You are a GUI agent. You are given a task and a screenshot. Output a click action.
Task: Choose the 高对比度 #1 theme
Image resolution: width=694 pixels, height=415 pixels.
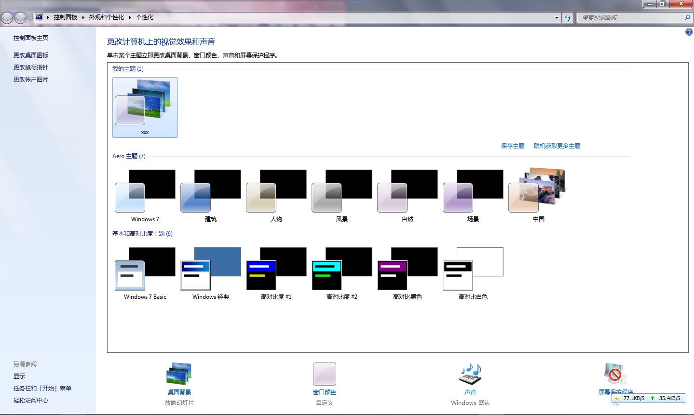tap(276, 273)
